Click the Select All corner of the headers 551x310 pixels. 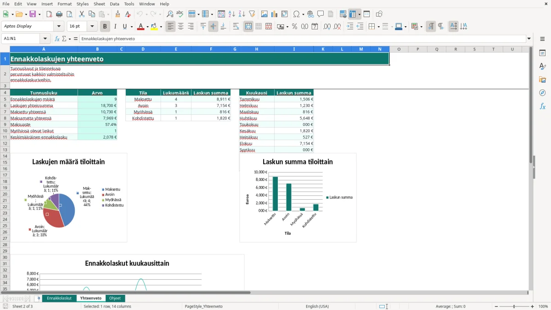point(5,49)
